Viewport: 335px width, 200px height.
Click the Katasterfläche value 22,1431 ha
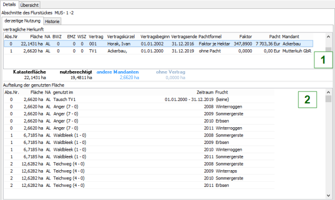pyautogui.click(x=35, y=77)
